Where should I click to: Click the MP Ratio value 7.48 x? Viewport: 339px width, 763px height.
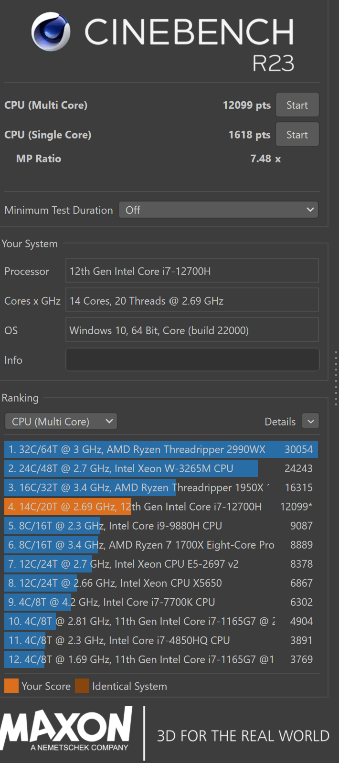[265, 159]
